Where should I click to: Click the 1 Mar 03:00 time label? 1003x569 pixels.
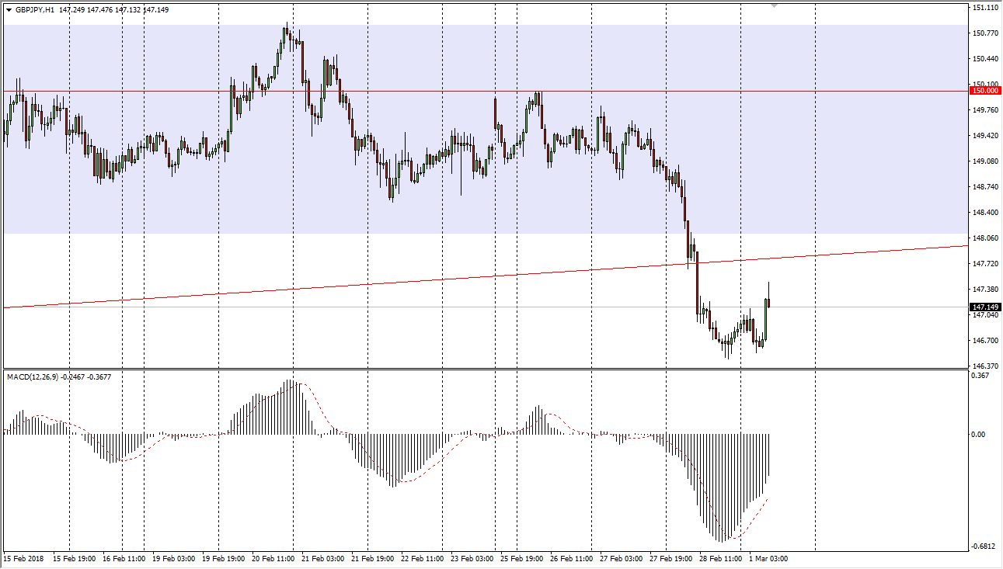point(769,558)
